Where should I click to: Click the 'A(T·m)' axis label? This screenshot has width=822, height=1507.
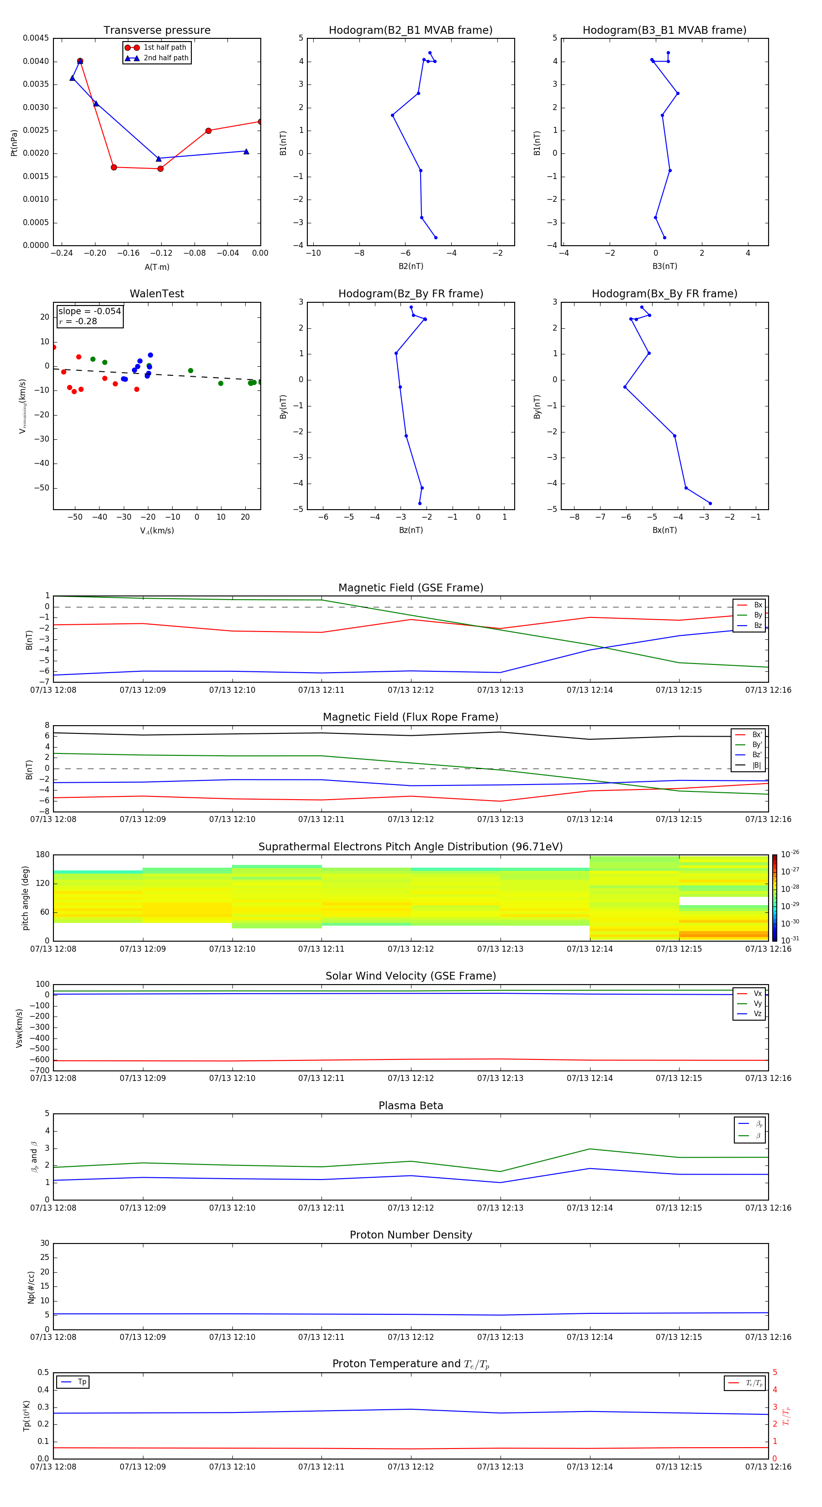click(157, 267)
